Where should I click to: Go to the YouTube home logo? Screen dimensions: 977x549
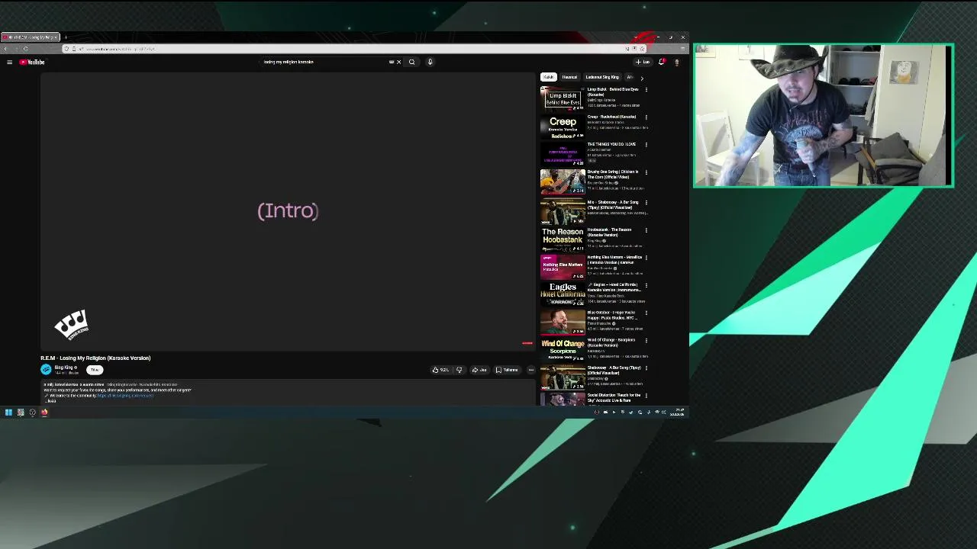(32, 62)
